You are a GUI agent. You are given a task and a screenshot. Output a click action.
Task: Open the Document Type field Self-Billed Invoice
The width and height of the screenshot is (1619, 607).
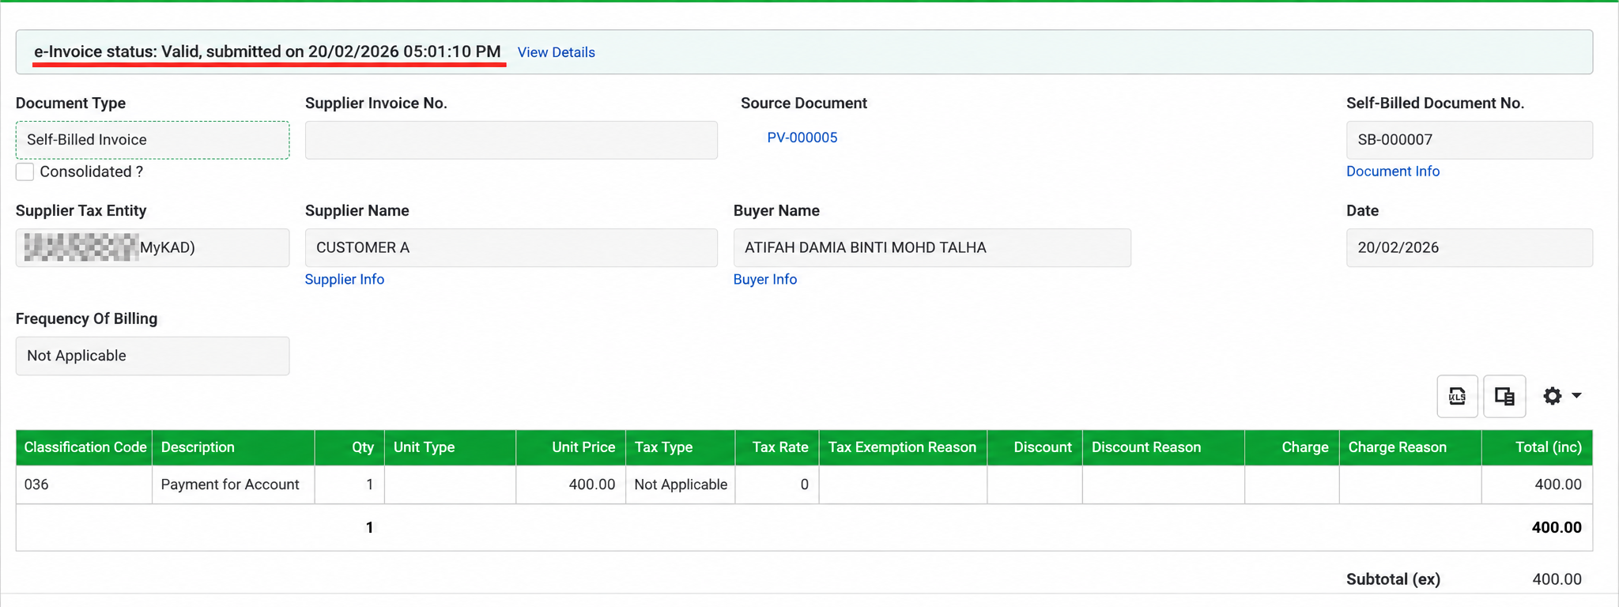click(153, 140)
